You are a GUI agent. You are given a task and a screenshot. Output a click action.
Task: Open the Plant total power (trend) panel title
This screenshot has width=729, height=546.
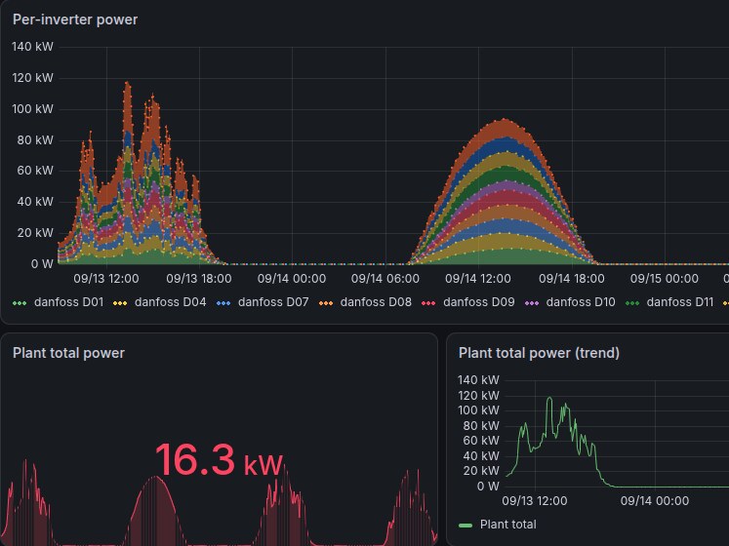coord(539,353)
